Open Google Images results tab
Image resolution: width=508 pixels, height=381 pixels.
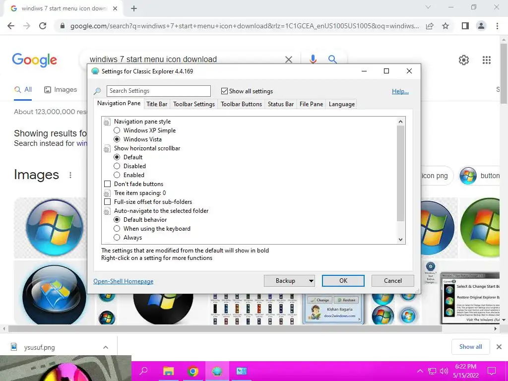(61, 90)
